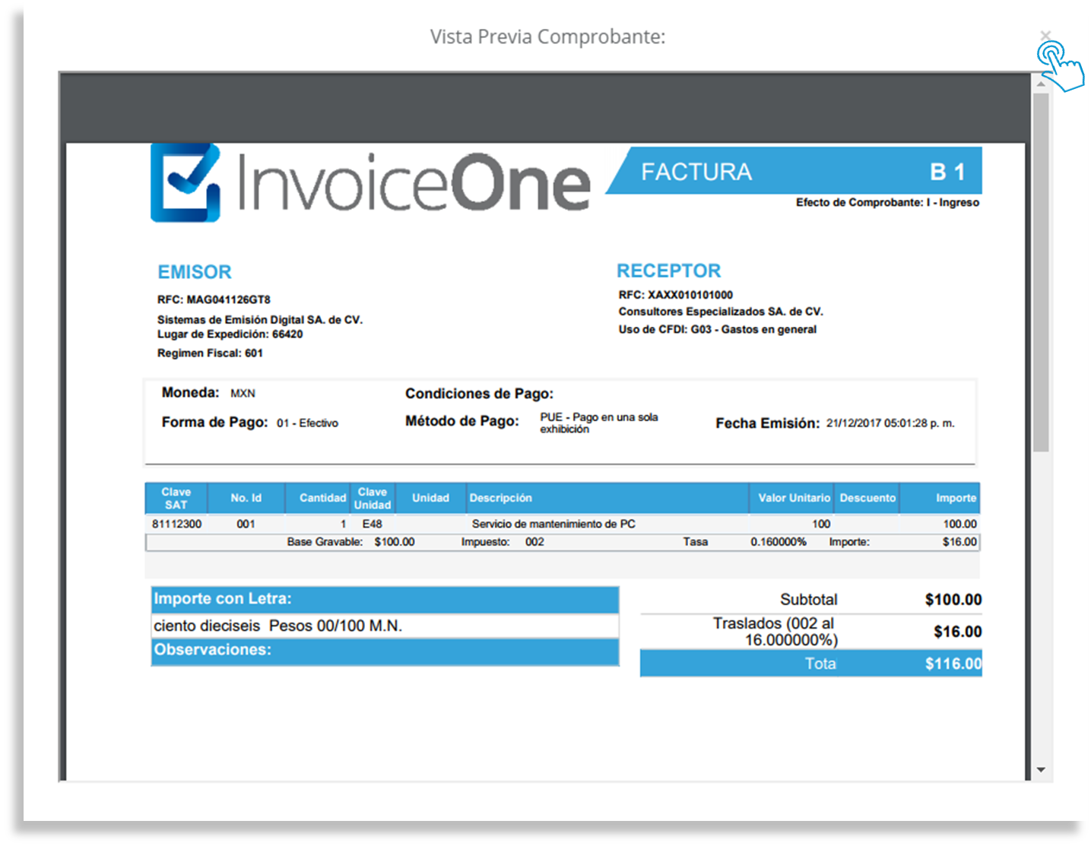The image size is (1091, 846).
Task: Click the Condiciones de Pago label
Action: pos(479,394)
